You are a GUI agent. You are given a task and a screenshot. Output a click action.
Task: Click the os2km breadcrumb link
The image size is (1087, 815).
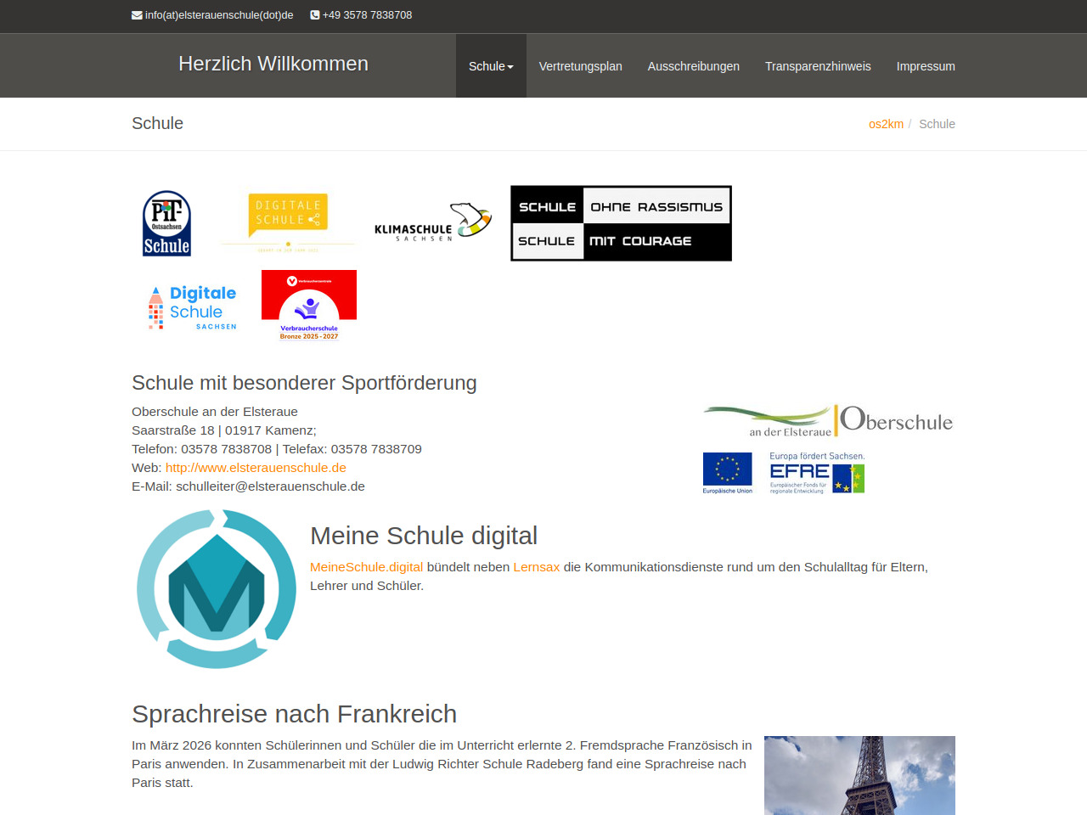click(886, 124)
